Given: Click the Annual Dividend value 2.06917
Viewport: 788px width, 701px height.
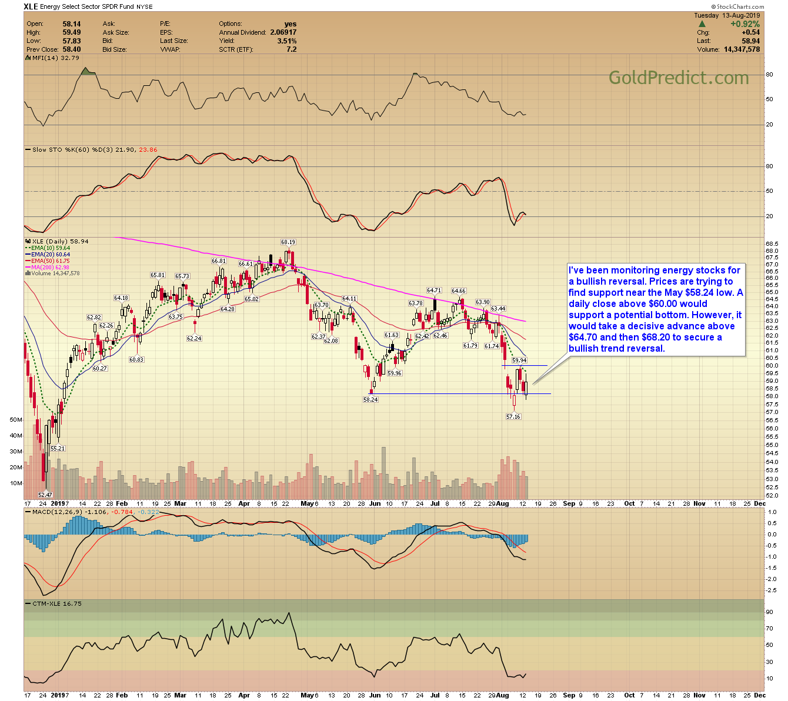Looking at the screenshot, I should (283, 32).
